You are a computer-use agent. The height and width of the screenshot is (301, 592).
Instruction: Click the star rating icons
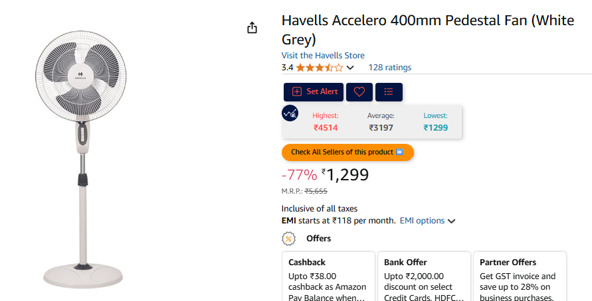[320, 68]
